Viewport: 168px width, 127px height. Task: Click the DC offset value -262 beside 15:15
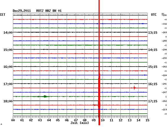164,67
